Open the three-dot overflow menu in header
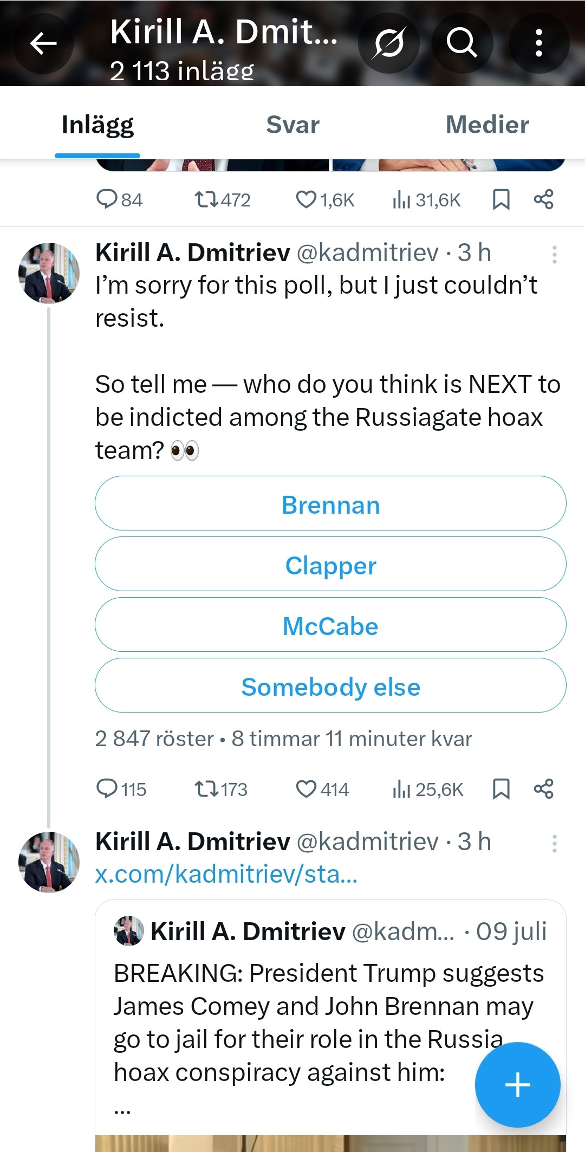Image resolution: width=585 pixels, height=1152 pixels. [x=538, y=43]
